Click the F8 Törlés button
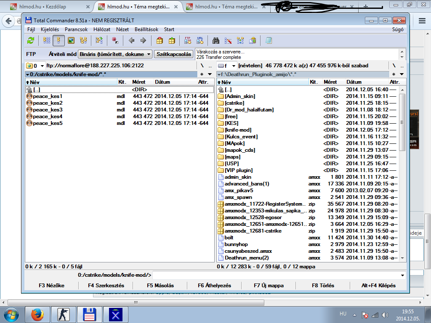 point(323,286)
